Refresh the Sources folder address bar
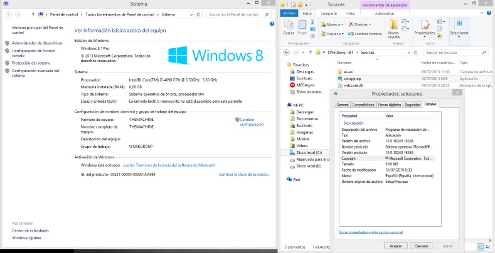This screenshot has width=495, height=253. pos(415,53)
